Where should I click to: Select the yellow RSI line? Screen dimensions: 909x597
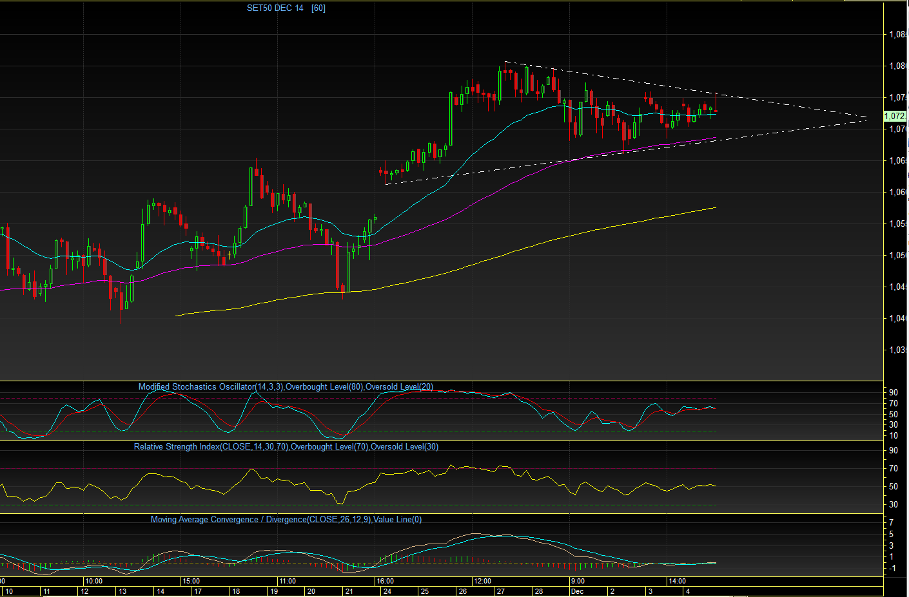point(358,484)
